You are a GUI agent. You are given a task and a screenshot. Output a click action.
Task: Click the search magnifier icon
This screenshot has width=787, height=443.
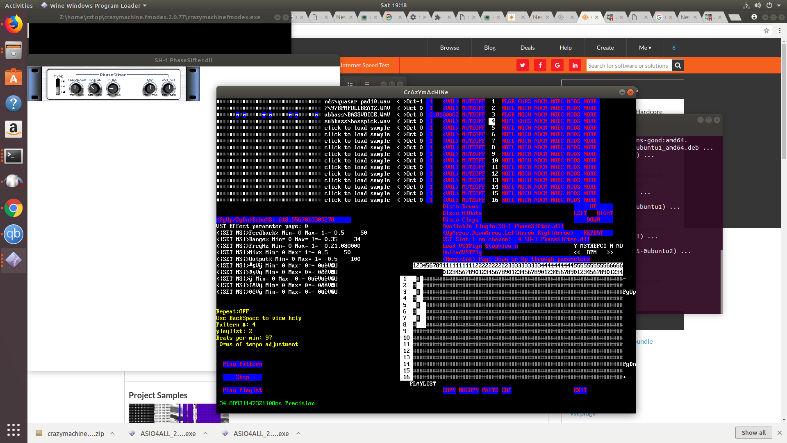point(678,65)
